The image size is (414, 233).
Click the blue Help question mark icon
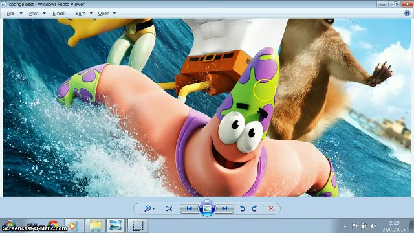pyautogui.click(x=407, y=13)
